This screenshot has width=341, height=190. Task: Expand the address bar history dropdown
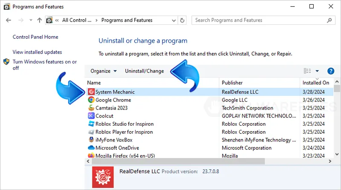[x=173, y=20]
